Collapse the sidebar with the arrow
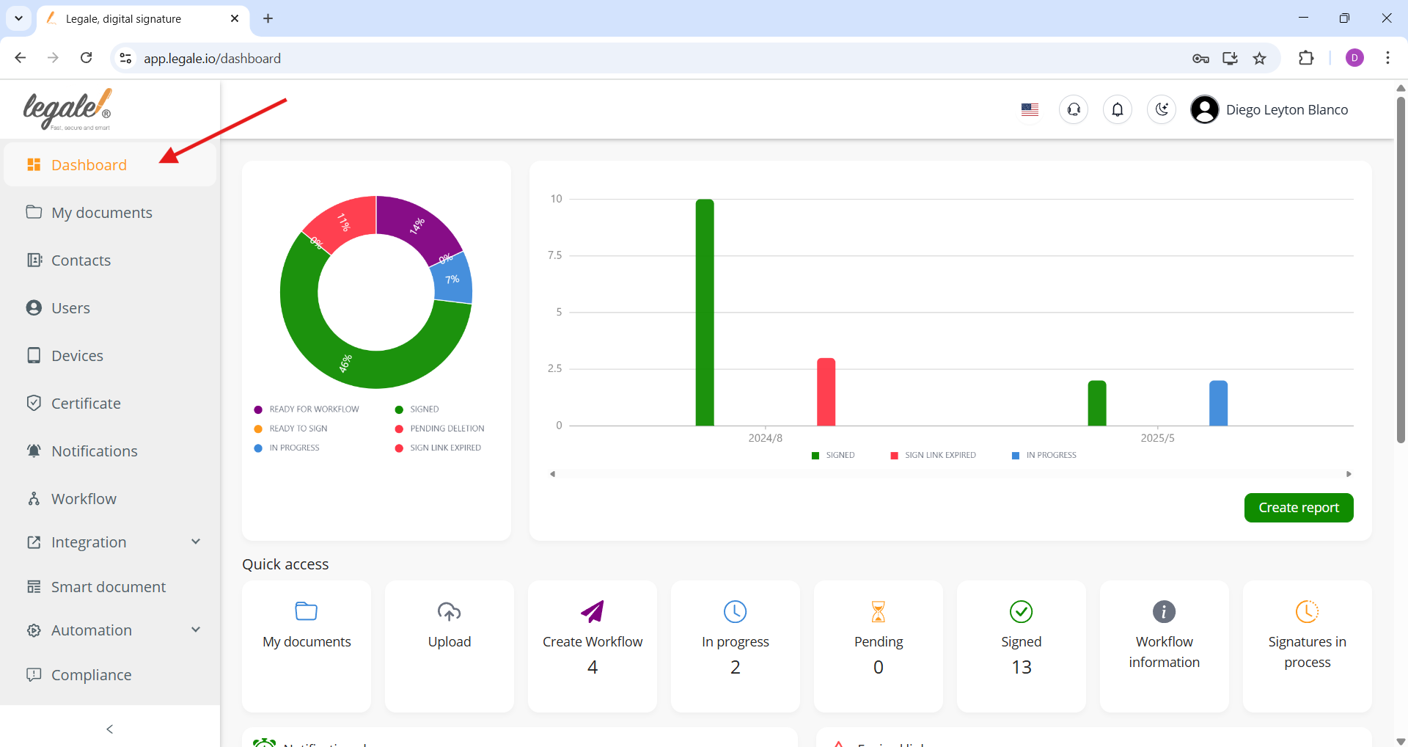Viewport: 1408px width, 747px height. point(109,729)
